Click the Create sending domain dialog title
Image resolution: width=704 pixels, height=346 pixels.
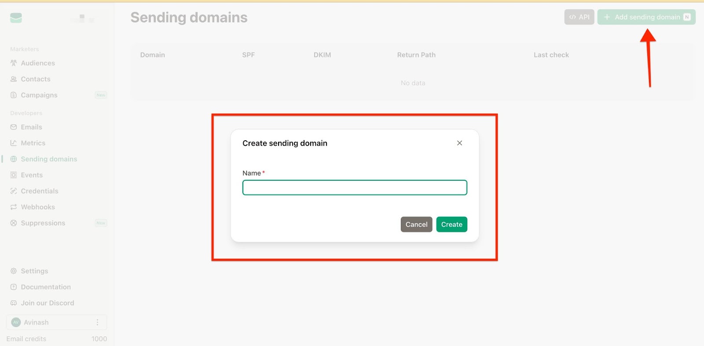285,143
